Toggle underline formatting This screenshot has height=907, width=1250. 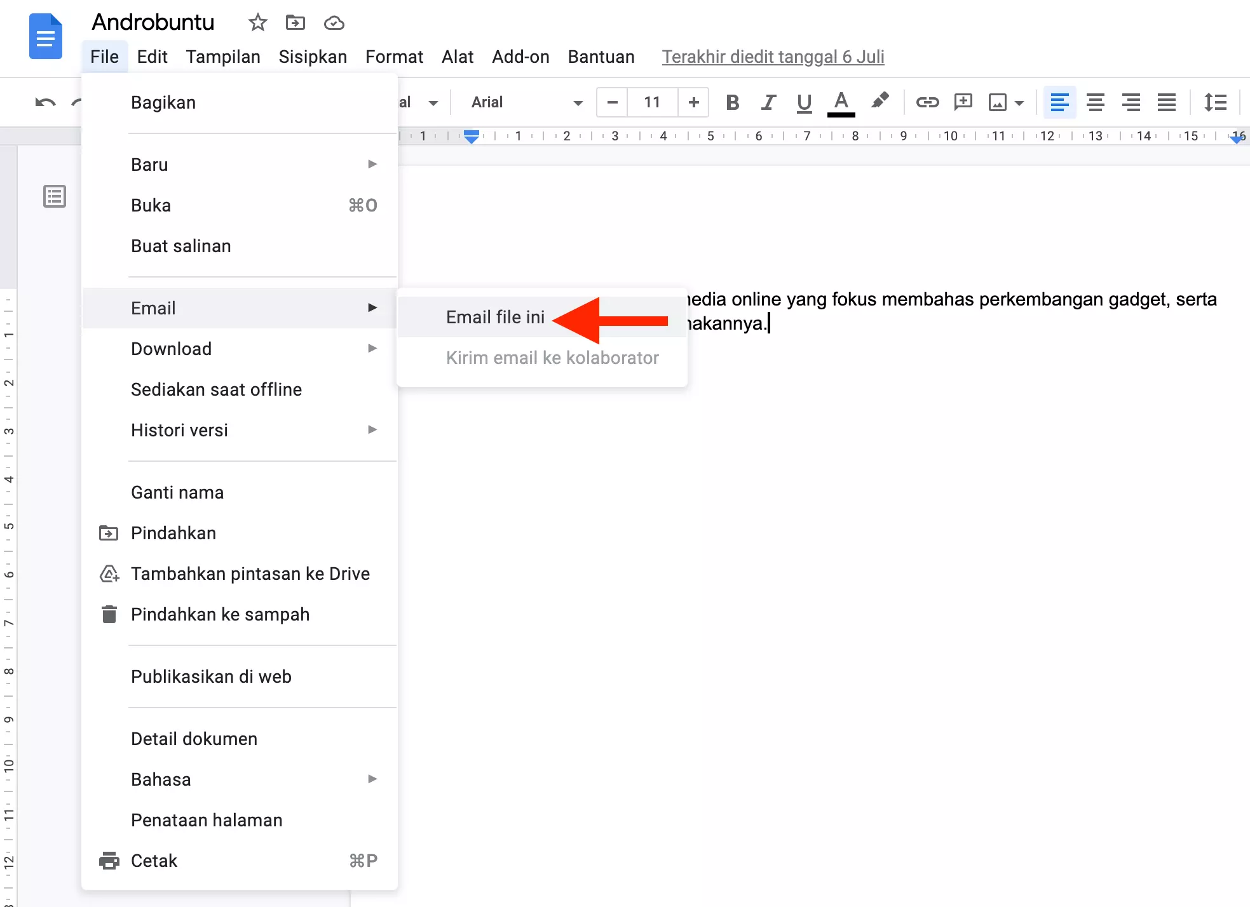pyautogui.click(x=803, y=102)
